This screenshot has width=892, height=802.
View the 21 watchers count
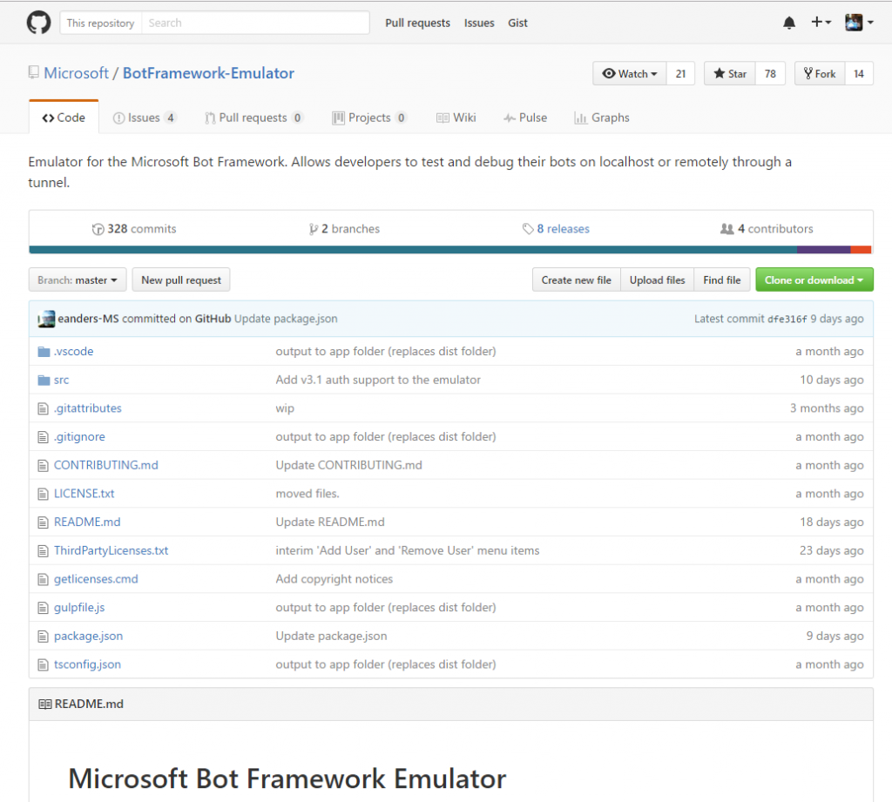[680, 73]
